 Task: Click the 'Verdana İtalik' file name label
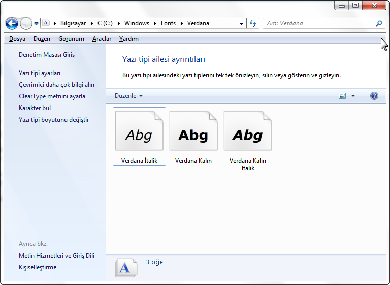pos(139,161)
